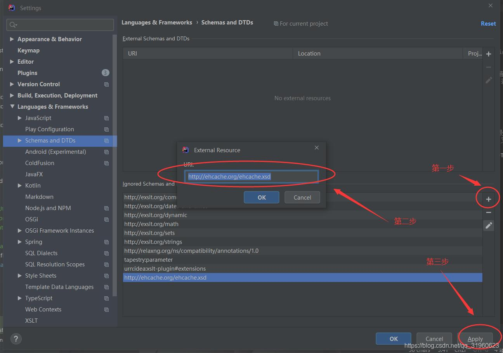Select http://ehcache.org/ehcache.xsd in ignored list
The image size is (503, 353).
(x=303, y=278)
